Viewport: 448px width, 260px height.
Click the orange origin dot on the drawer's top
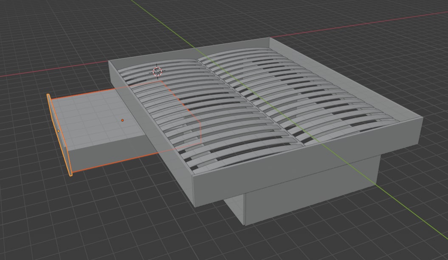[x=122, y=120]
